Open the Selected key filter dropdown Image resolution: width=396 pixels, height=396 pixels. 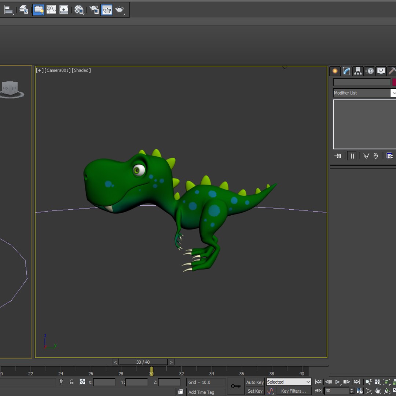[x=289, y=382]
